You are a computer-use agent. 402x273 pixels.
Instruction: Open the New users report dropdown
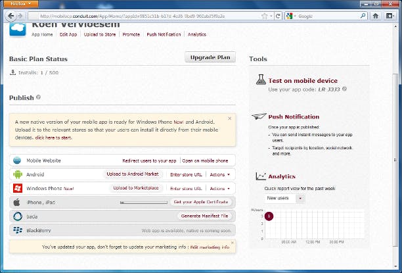[x=285, y=198]
